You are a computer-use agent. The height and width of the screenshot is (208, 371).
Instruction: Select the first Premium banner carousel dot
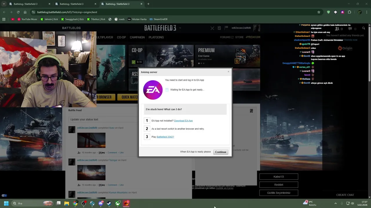coord(199,63)
